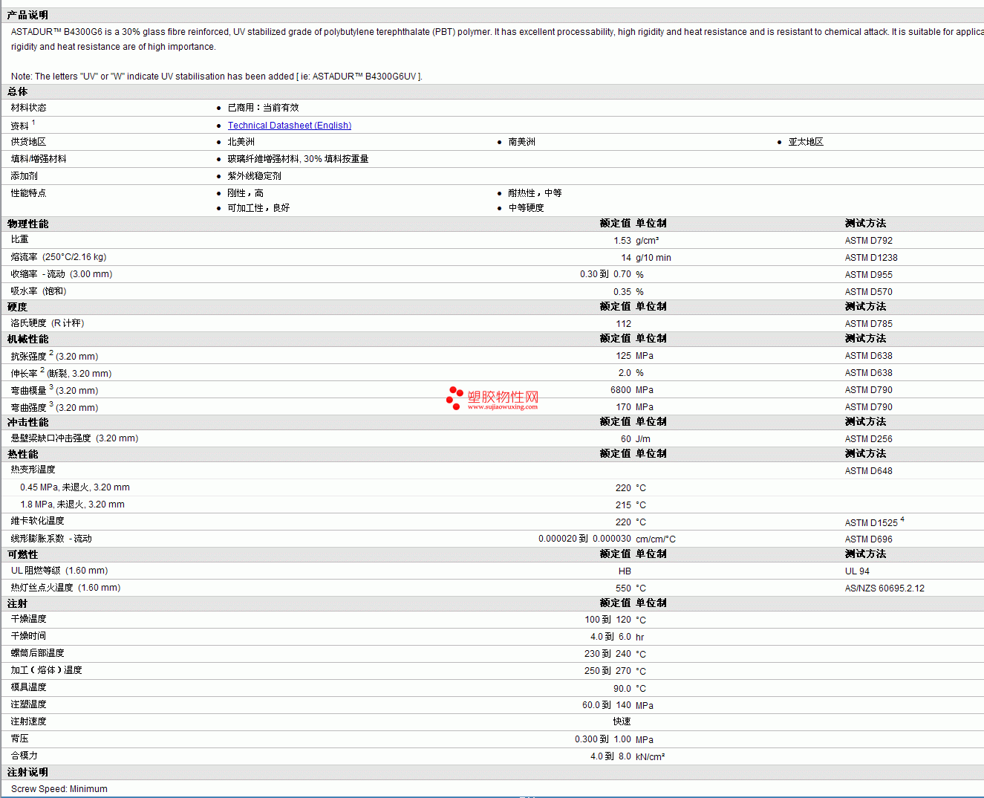Select the 热性能 section header
984x798 pixels.
tap(23, 454)
